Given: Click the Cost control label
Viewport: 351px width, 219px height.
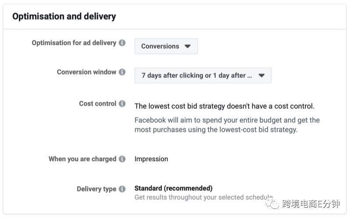Looking at the screenshot, I should [97, 104].
